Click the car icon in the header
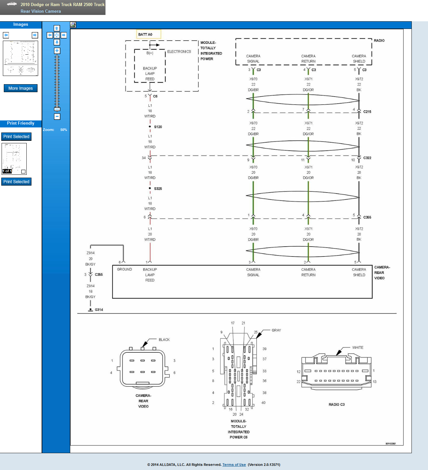This screenshot has height=470, width=428. pos(12,4)
